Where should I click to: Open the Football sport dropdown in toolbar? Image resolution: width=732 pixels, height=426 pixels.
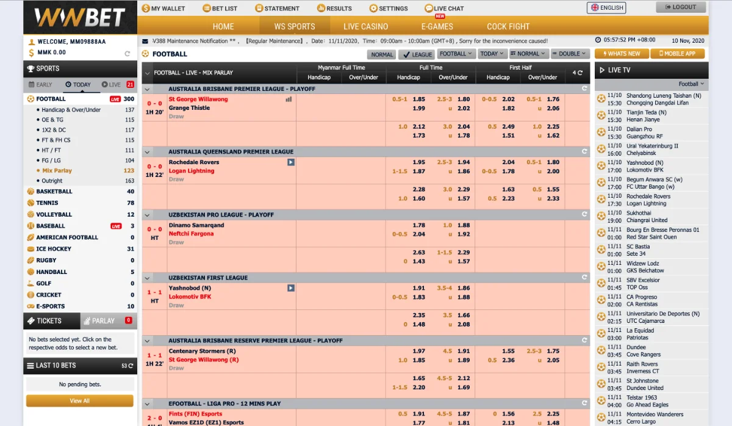click(x=456, y=54)
